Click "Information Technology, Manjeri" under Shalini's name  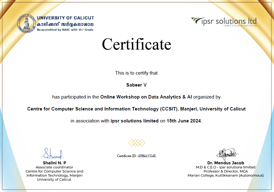[x=54, y=175]
